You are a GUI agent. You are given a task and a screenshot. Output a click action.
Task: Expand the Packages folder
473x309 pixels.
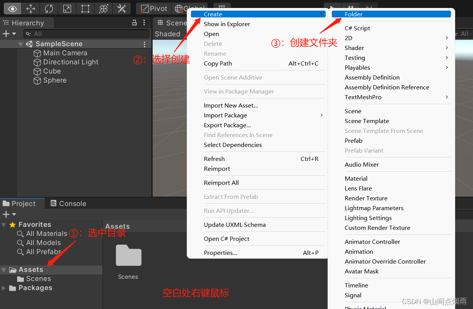point(4,288)
